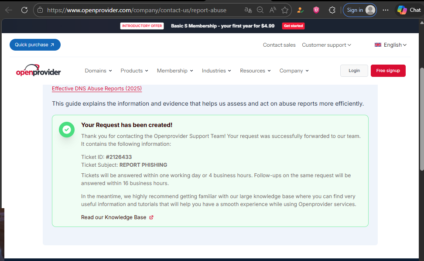The image size is (424, 261).
Task: Add page to favorites star icon
Action: [285, 10]
